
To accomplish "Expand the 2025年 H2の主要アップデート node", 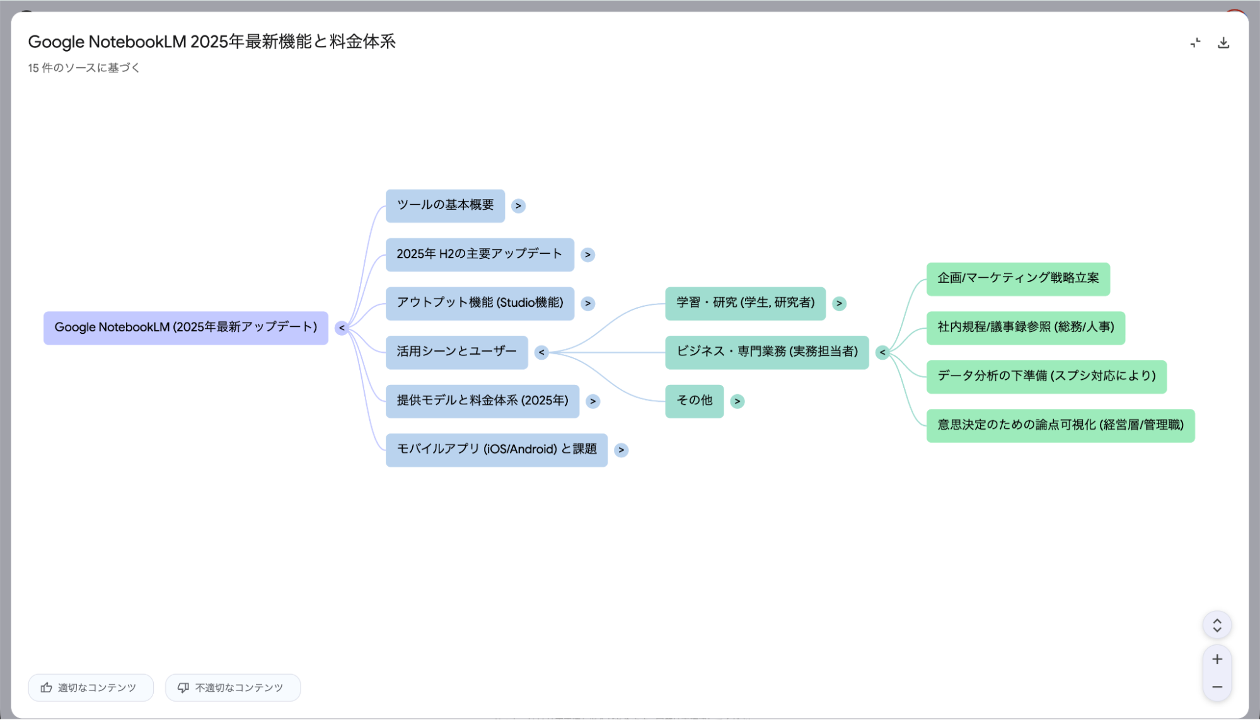I will click(x=587, y=254).
